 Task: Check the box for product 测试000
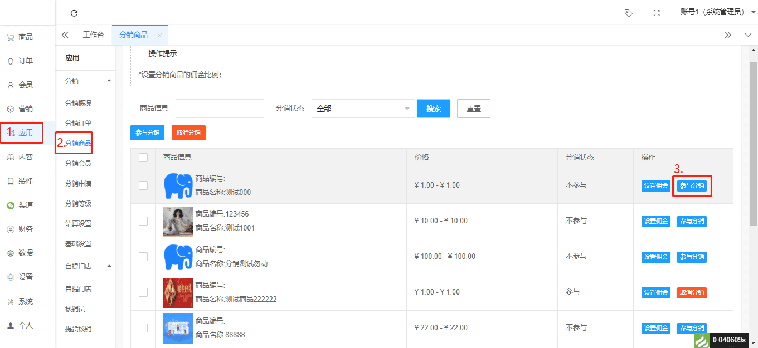(143, 185)
